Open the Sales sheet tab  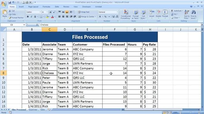coord(43,110)
